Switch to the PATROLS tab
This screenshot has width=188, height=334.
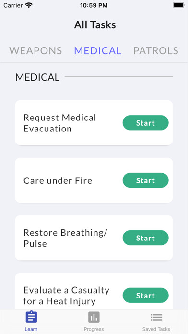pyautogui.click(x=156, y=51)
